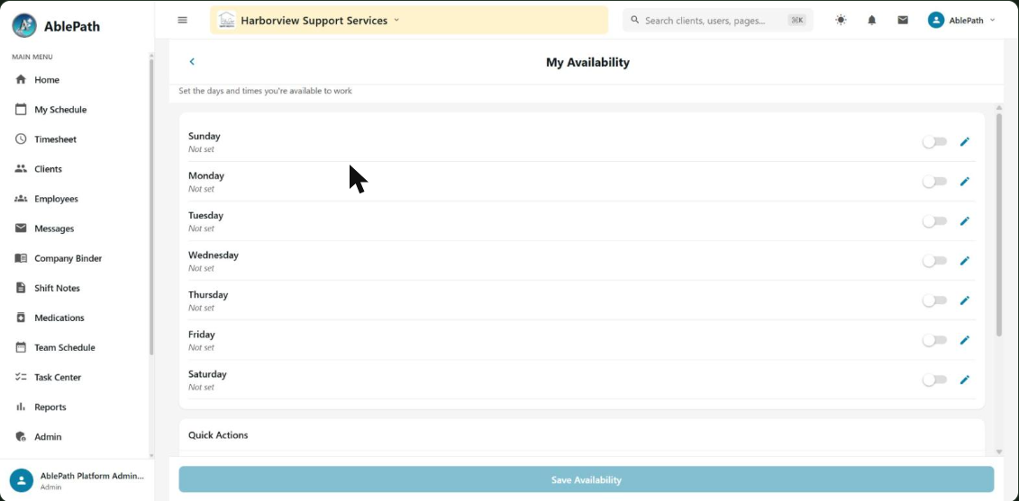Open Clients in the sidebar

[75, 169]
